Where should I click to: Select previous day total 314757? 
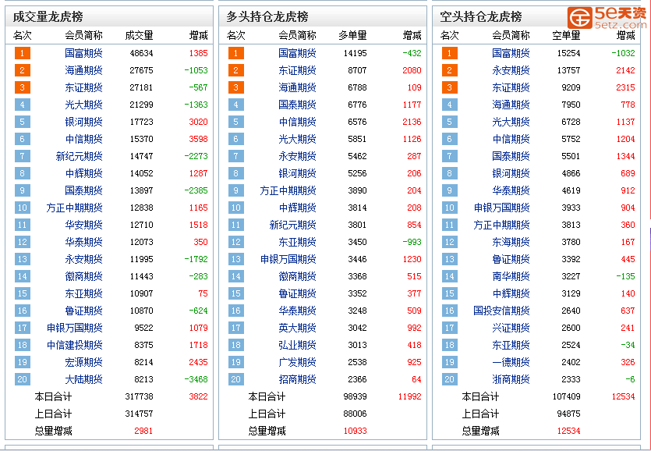[139, 414]
